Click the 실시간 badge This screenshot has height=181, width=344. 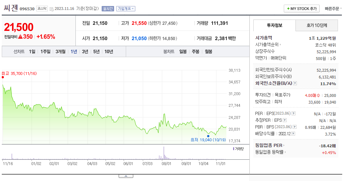(x=108, y=9)
